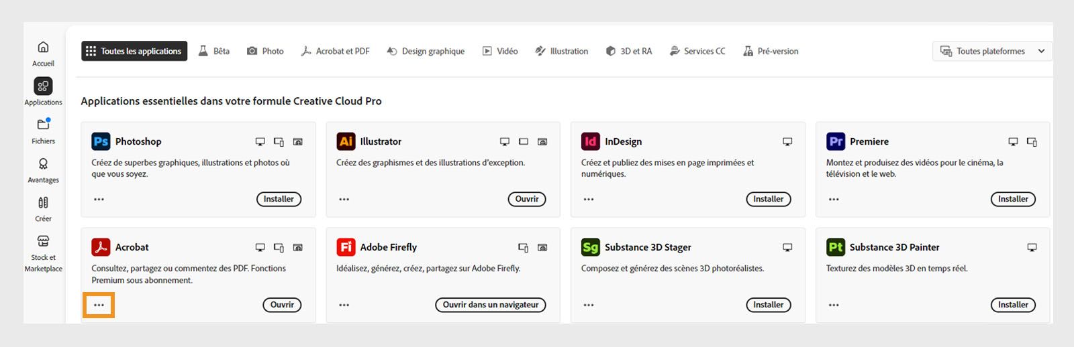The height and width of the screenshot is (347, 1074).
Task: Click Illustrator web platform icon
Action: (x=542, y=141)
